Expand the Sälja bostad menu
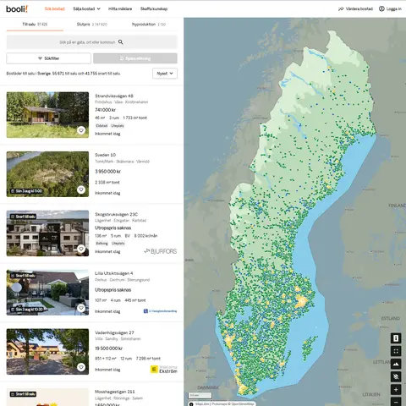Viewport: 406px width, 406px height. pyautogui.click(x=86, y=8)
